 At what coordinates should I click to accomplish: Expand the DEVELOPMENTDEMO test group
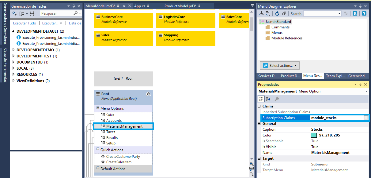click(x=13, y=50)
